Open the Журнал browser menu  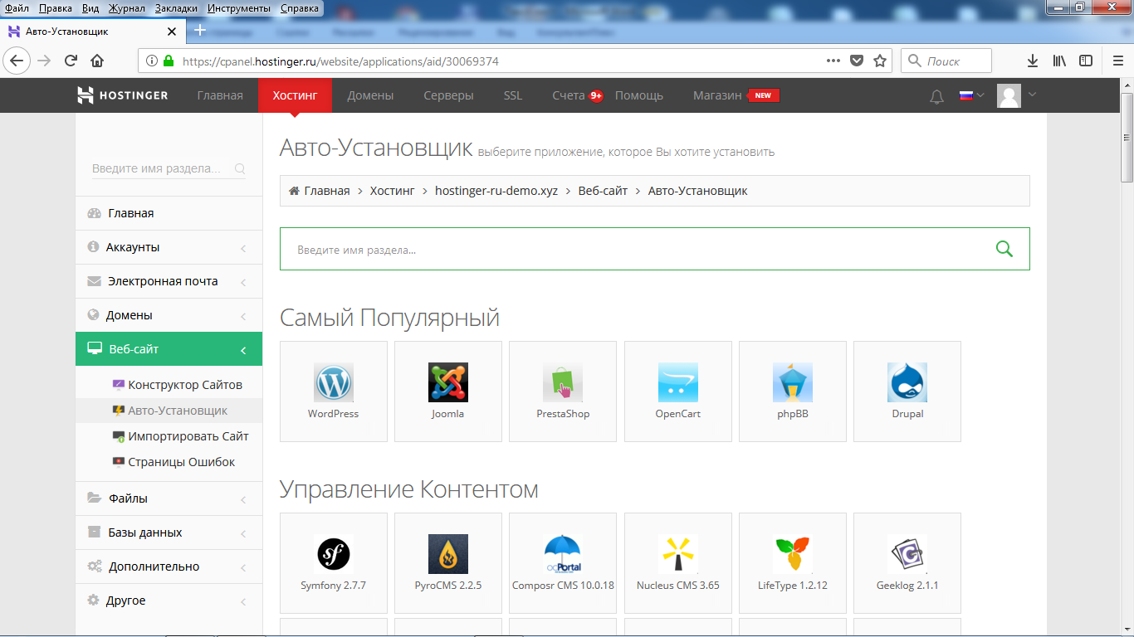(x=125, y=8)
